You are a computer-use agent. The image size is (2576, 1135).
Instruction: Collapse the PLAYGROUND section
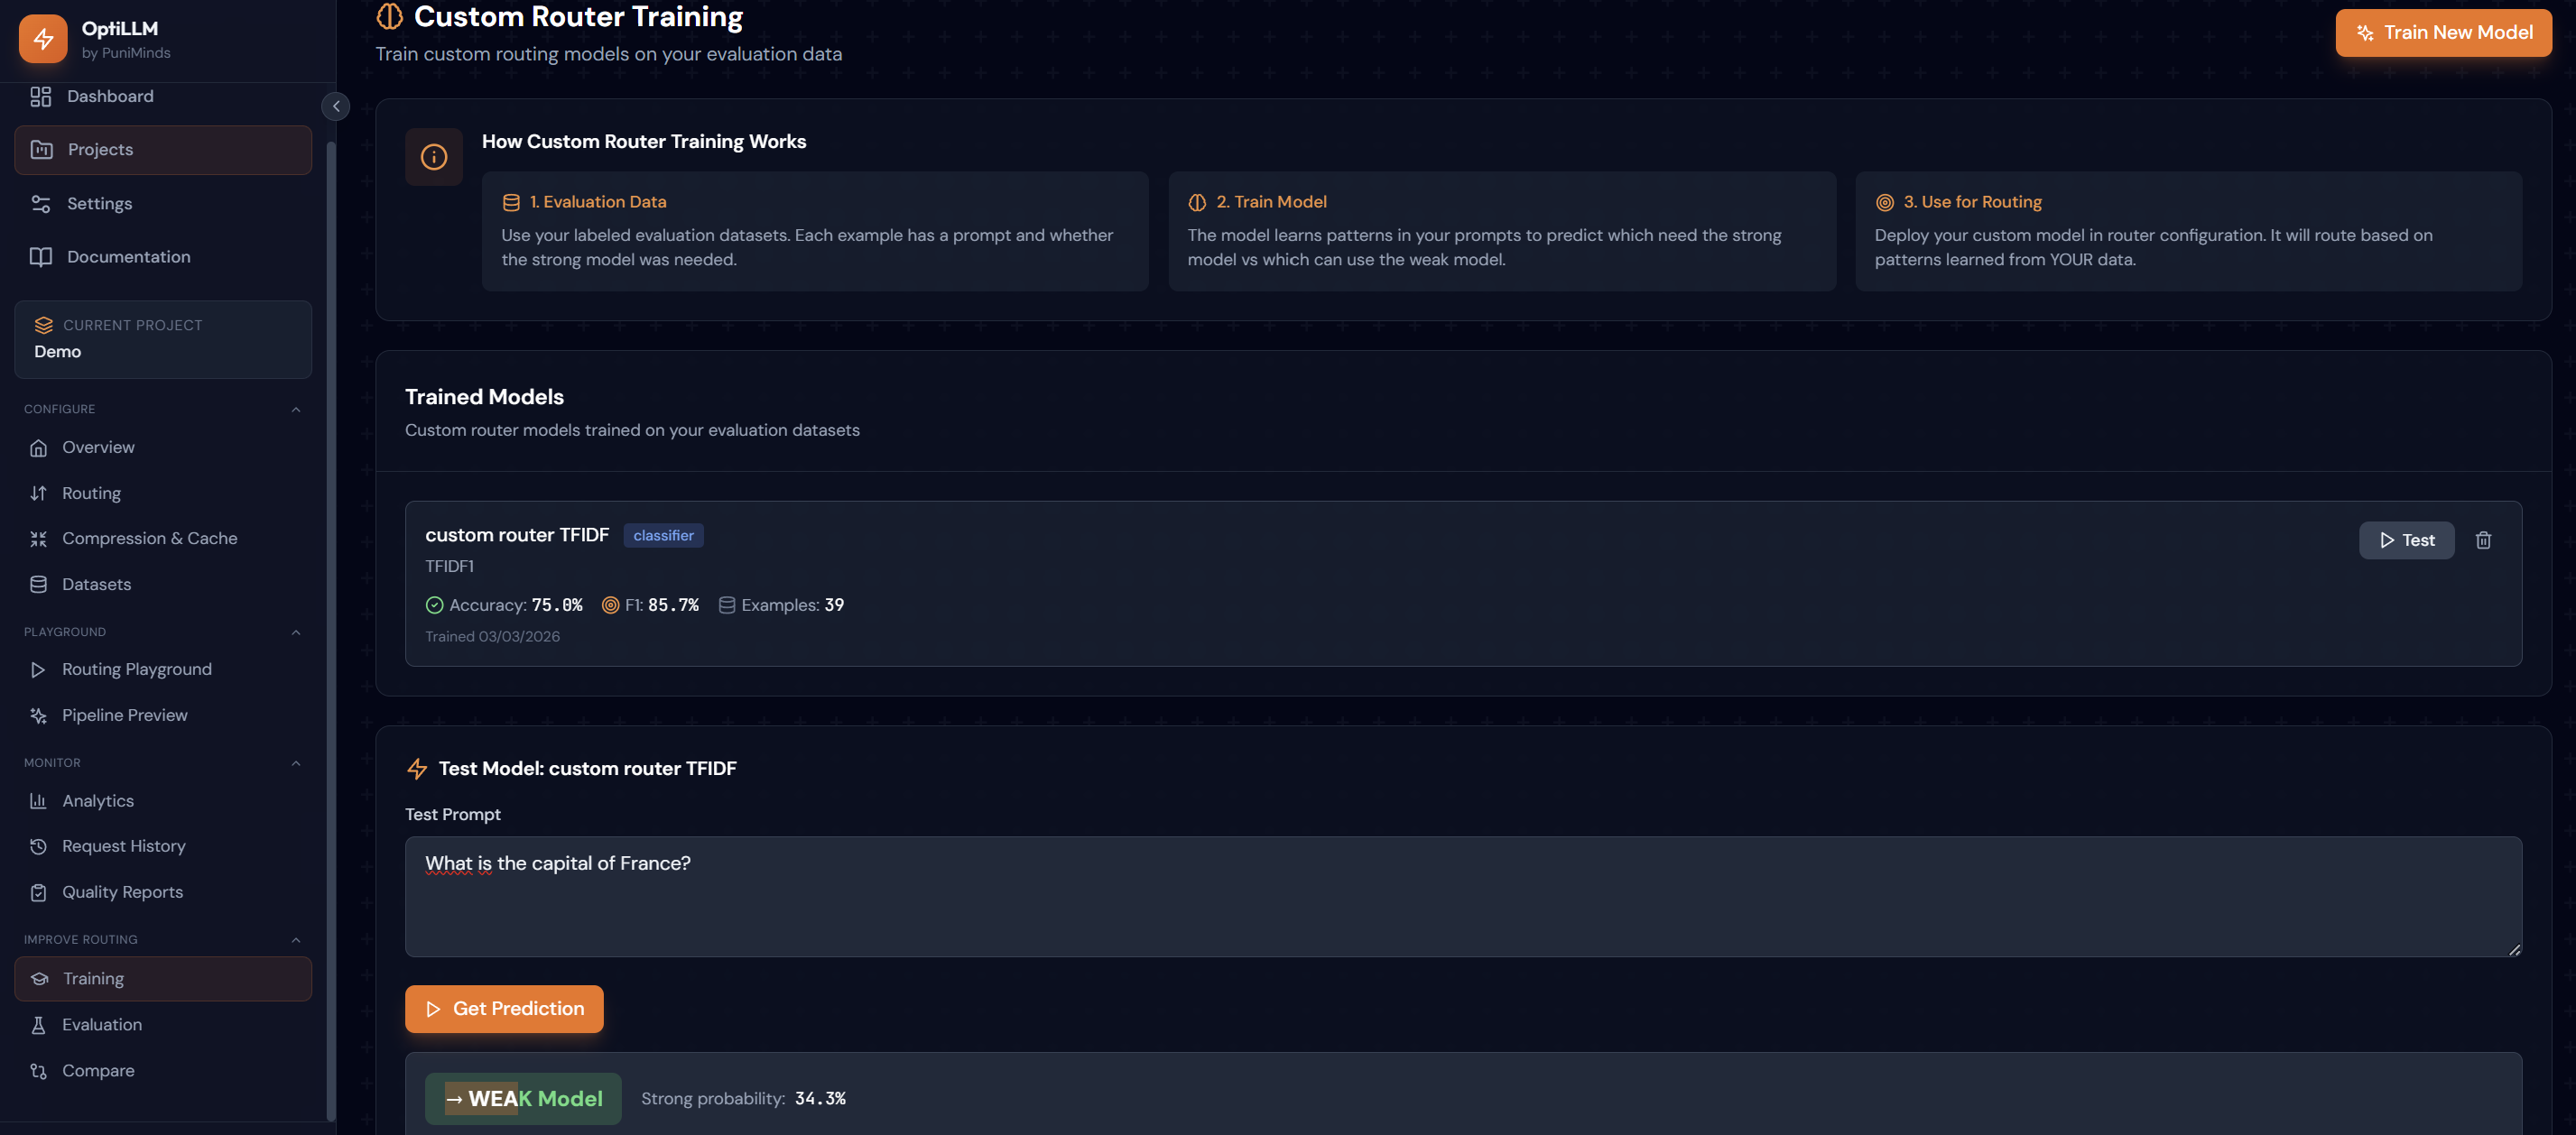pyautogui.click(x=296, y=633)
